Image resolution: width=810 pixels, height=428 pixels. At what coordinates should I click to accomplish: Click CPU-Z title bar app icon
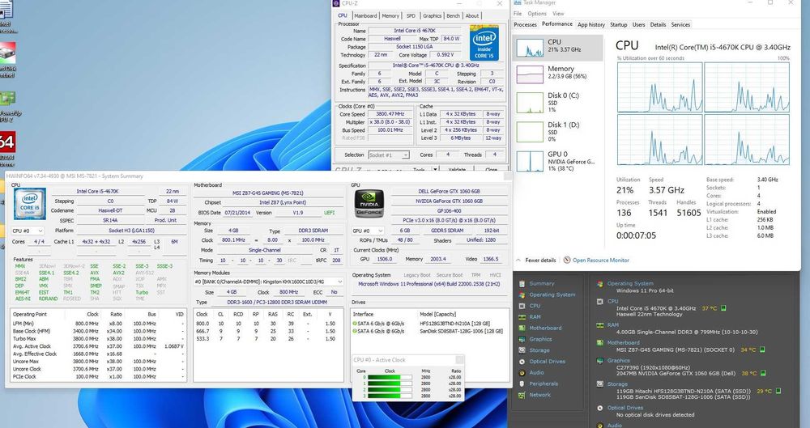[337, 3]
